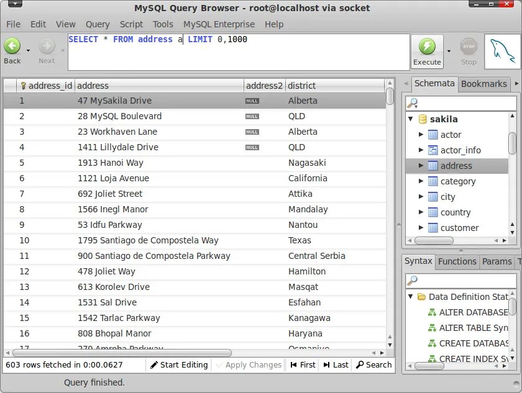The width and height of the screenshot is (522, 393).
Task: Open the Help menu
Action: point(274,24)
